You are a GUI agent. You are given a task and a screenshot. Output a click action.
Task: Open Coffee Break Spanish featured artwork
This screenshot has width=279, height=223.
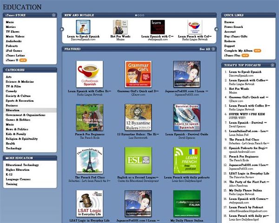pos(89,74)
